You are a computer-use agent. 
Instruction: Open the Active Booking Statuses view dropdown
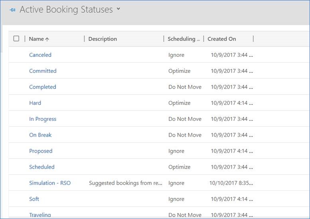pyautogui.click(x=118, y=10)
